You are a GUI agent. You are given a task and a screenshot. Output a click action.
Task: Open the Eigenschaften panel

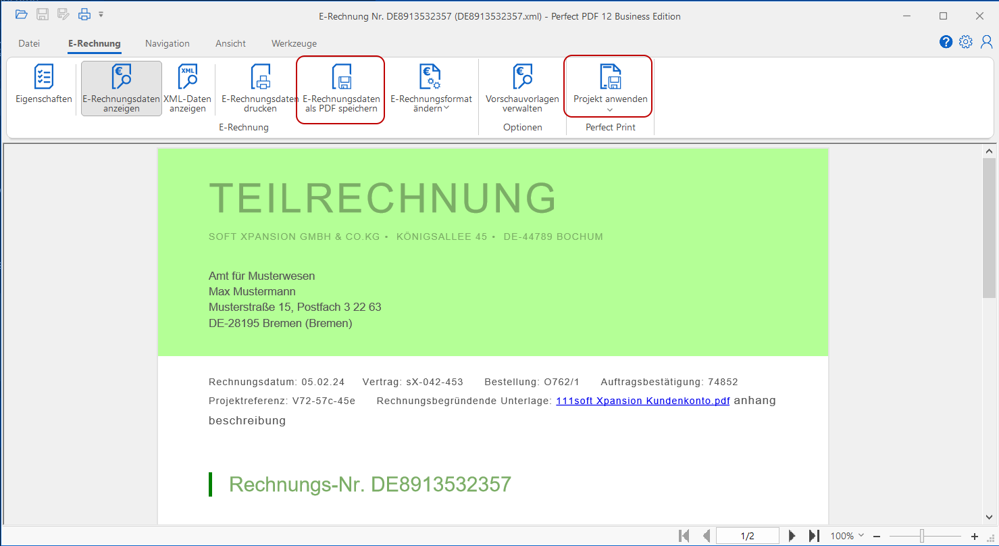coord(42,88)
